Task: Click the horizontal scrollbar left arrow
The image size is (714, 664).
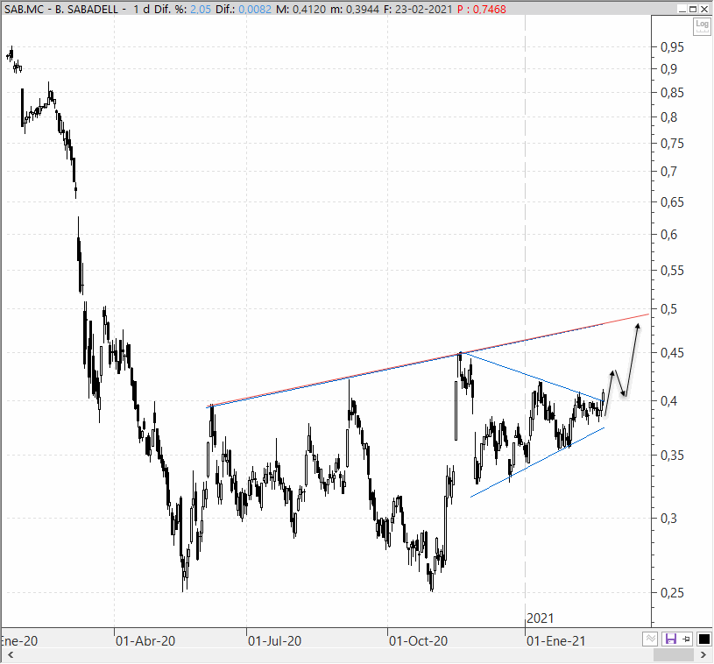Action: [x=11, y=655]
